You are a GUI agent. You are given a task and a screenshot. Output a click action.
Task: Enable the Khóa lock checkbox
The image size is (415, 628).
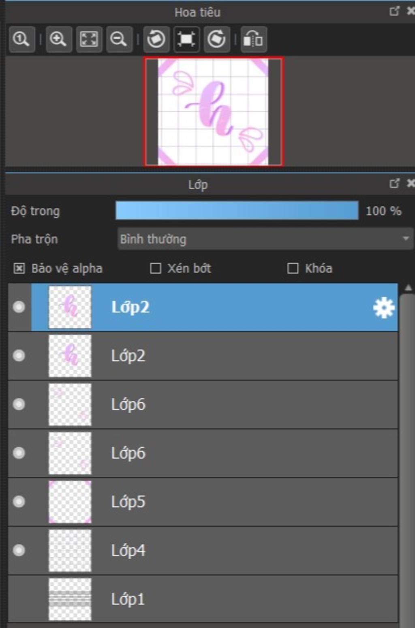[x=293, y=268]
